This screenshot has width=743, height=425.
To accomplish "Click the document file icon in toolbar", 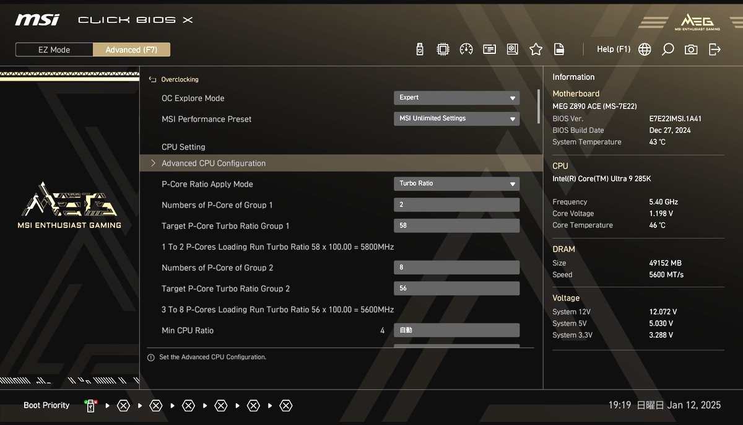I will coord(559,50).
